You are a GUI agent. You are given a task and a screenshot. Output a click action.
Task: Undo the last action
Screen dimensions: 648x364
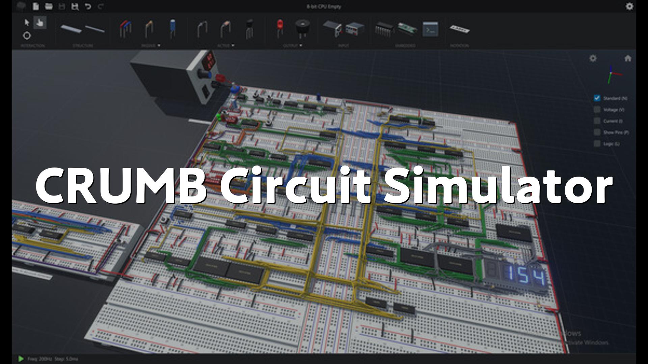(x=88, y=6)
